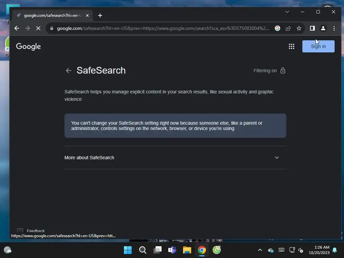Click the muted volume tray icon
The height and width of the screenshot is (258, 344).
click(x=301, y=250)
